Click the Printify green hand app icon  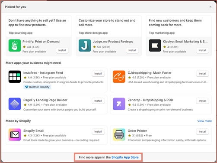pyautogui.click(x=15, y=46)
